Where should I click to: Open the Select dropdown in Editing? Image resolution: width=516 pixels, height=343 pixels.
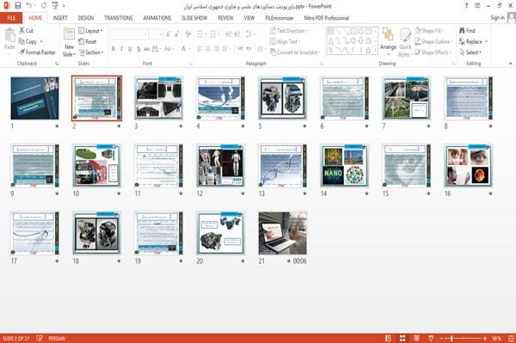click(x=470, y=52)
